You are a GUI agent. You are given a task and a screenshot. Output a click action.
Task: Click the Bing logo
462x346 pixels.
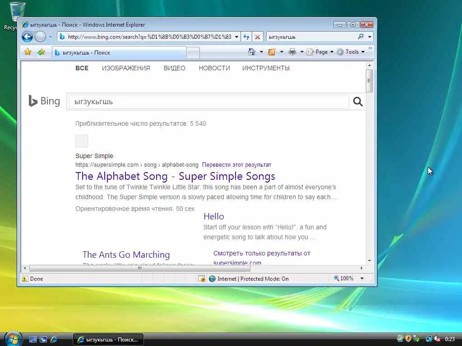click(44, 101)
